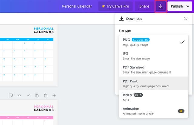Add a new page with plus icon
Screen dimensions: 194x125
click(x=54, y=95)
